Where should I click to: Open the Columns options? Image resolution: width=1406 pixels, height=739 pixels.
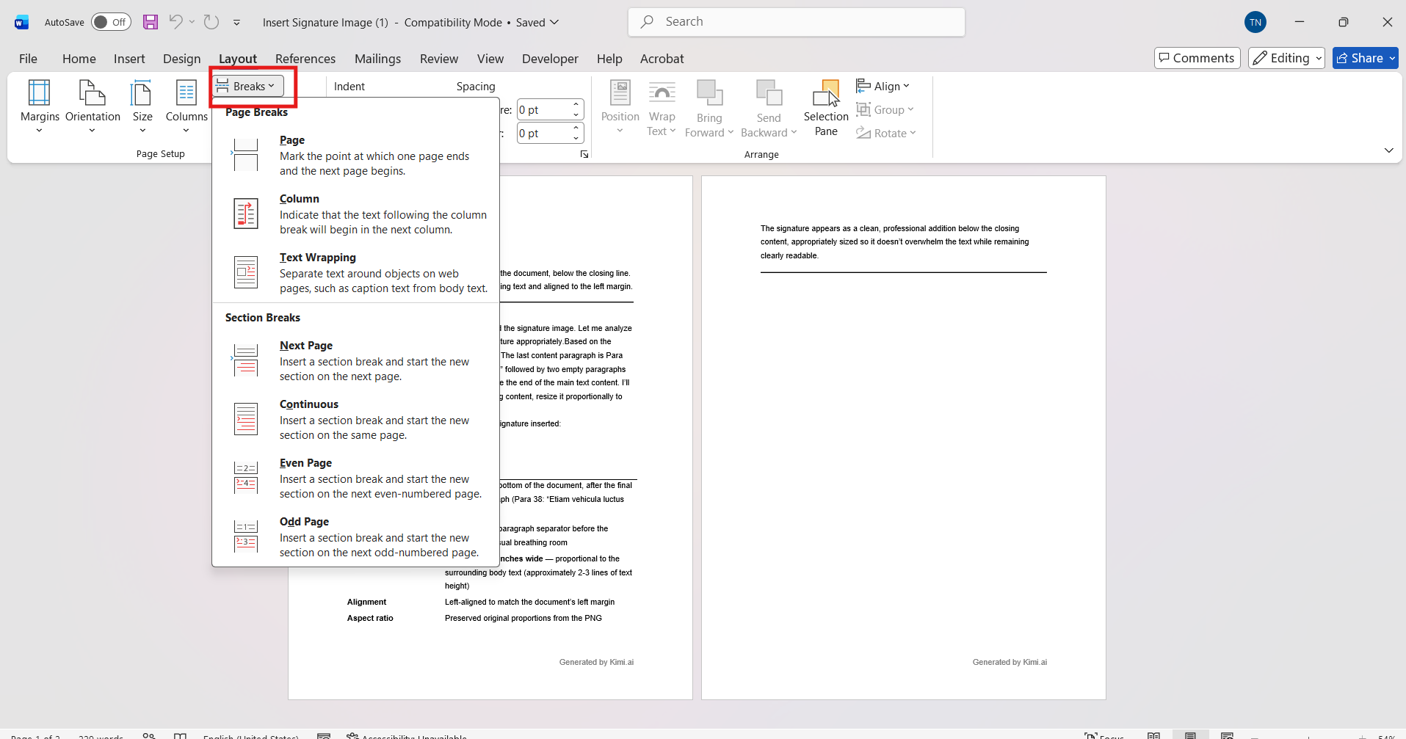[x=186, y=106]
